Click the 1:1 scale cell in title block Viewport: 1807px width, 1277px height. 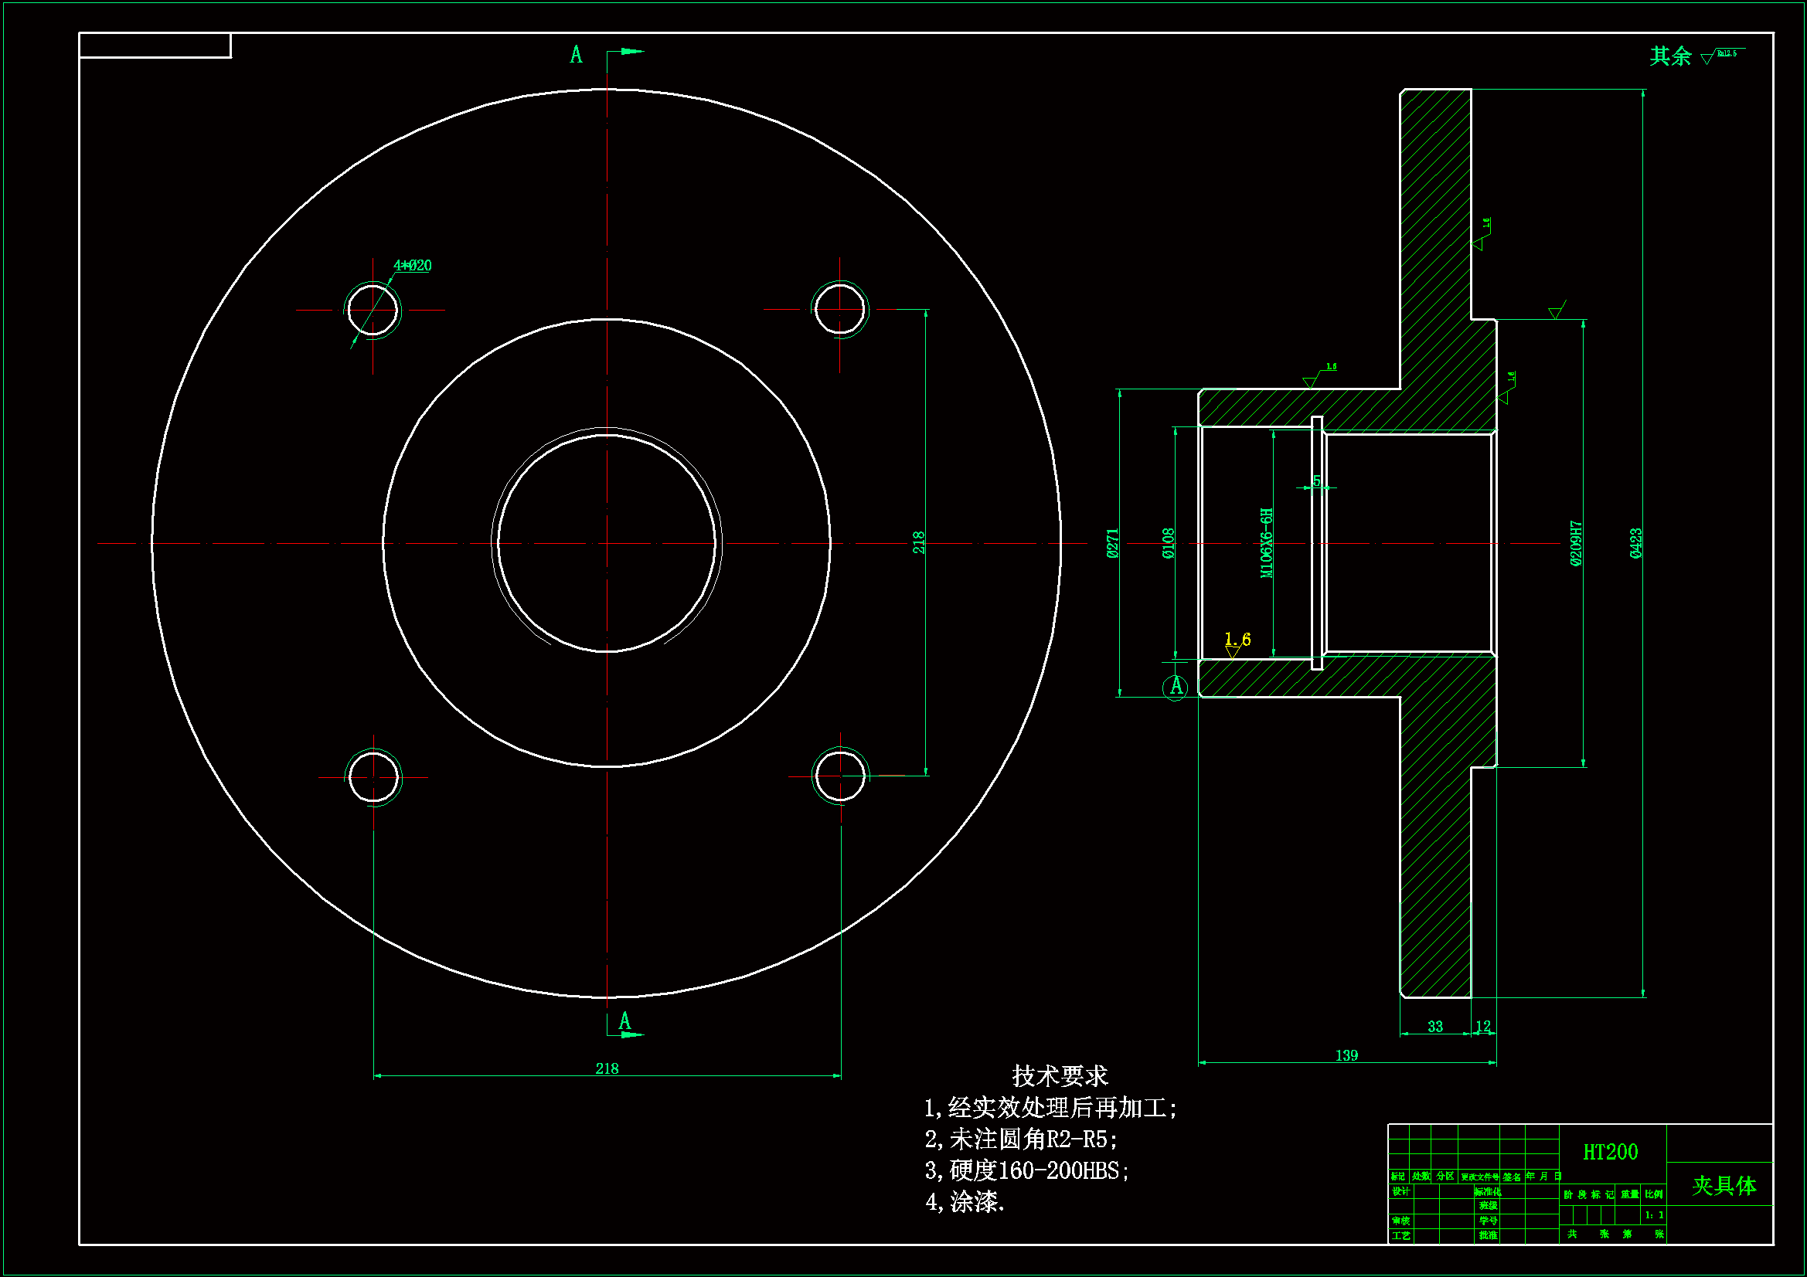pyautogui.click(x=1654, y=1216)
